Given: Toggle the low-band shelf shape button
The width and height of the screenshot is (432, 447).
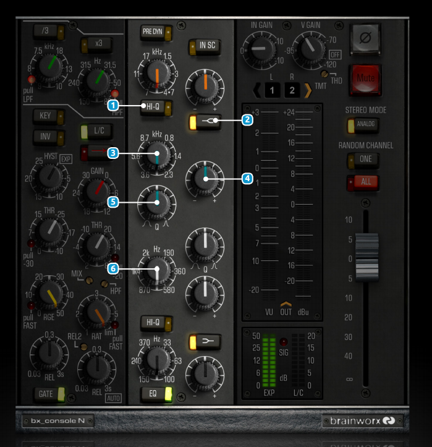Looking at the screenshot, I should pyautogui.click(x=205, y=342).
